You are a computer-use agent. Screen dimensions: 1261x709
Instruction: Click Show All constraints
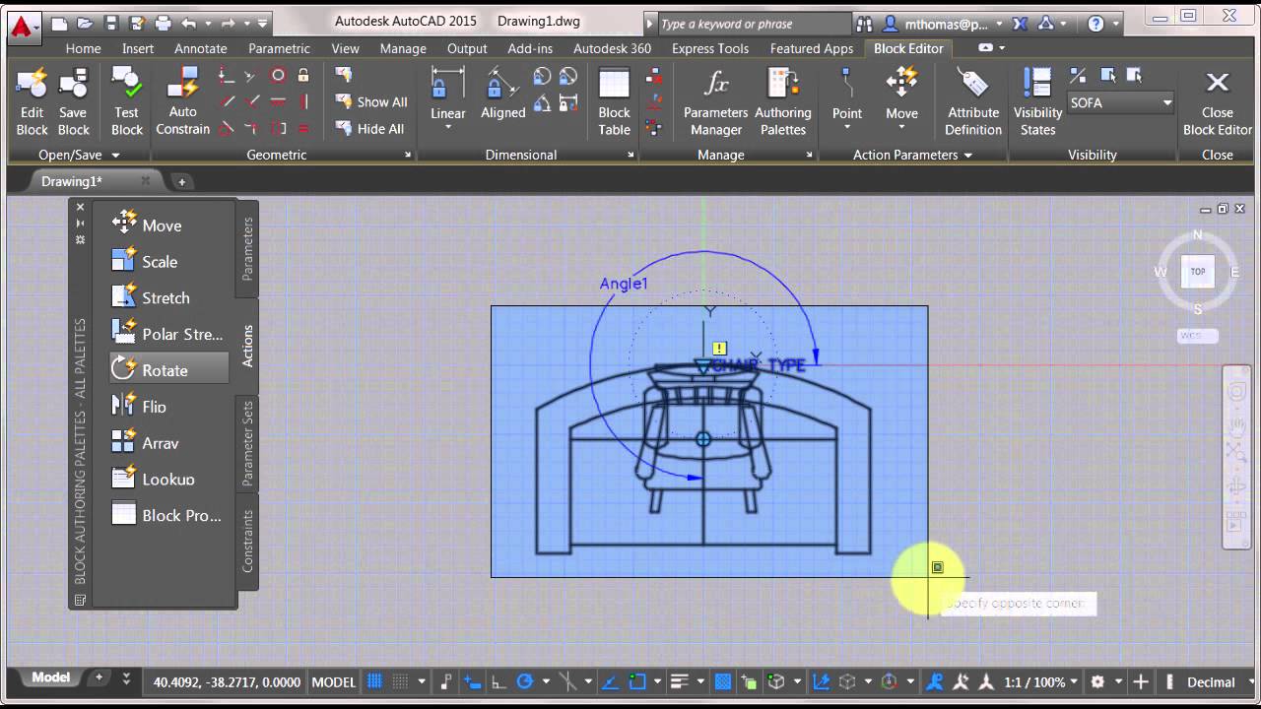pos(371,101)
